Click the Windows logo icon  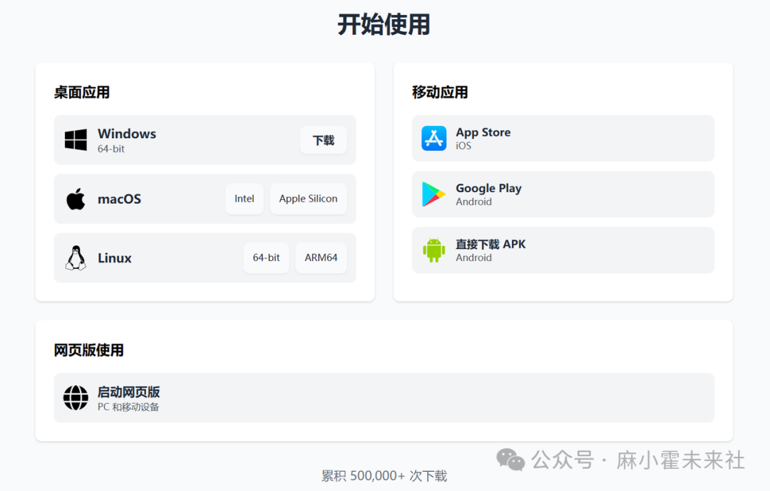76,139
